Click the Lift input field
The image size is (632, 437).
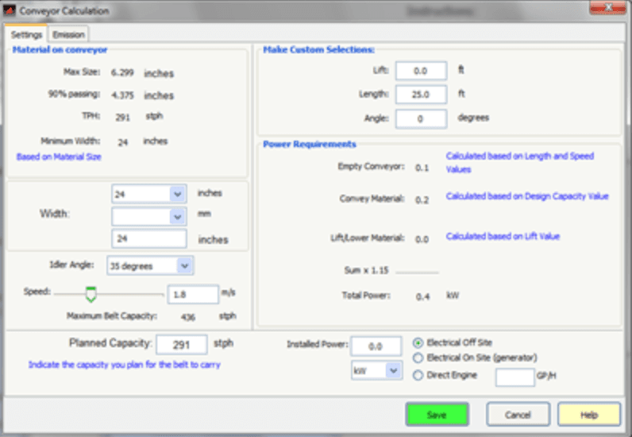(422, 71)
